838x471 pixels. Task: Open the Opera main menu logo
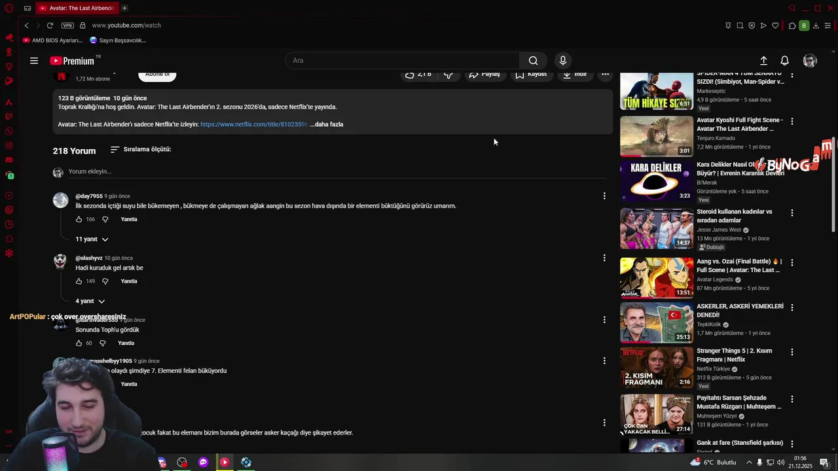click(x=9, y=9)
